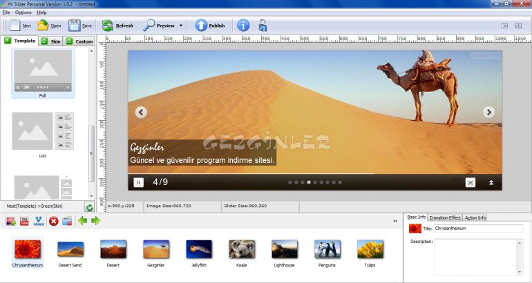Toggle fullscreen on the slider preview
The image size is (532, 283).
click(470, 183)
